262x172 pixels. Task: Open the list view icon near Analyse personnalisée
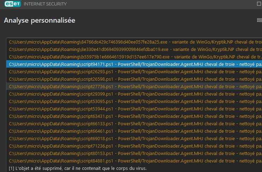[259, 20]
